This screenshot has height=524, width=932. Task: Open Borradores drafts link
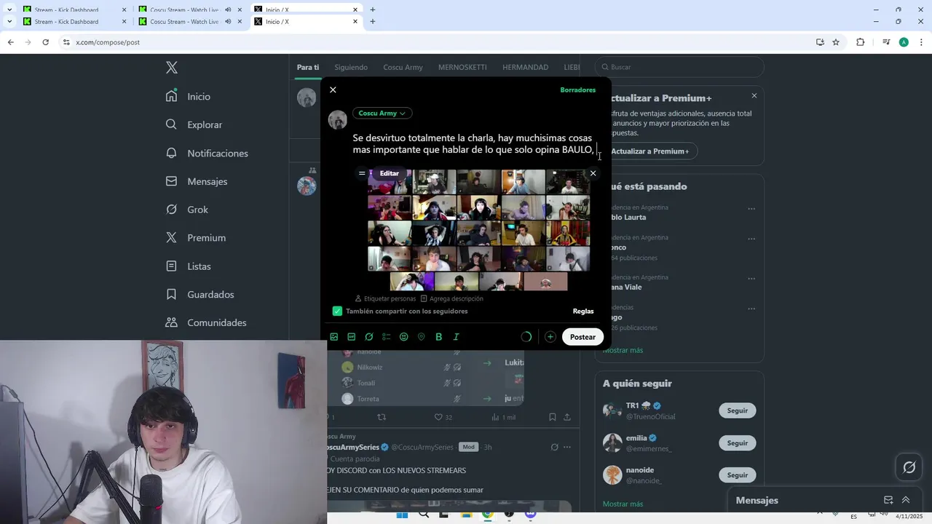pos(578,90)
